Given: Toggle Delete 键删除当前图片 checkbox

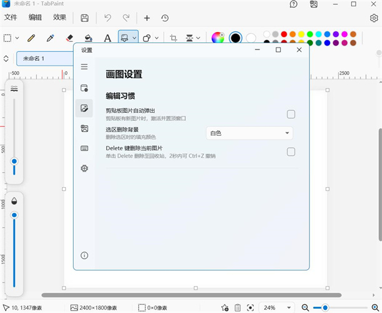Looking at the screenshot, I should click(x=291, y=151).
